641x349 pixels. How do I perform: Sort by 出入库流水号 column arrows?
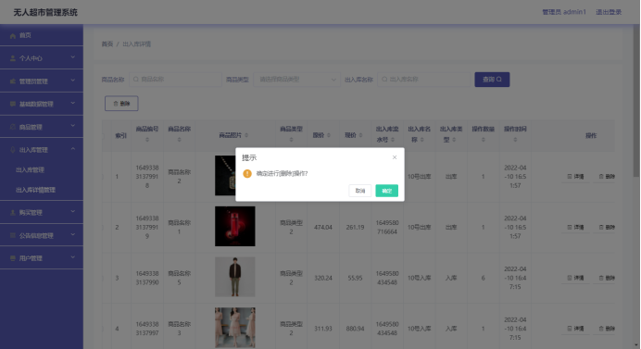[x=393, y=140]
